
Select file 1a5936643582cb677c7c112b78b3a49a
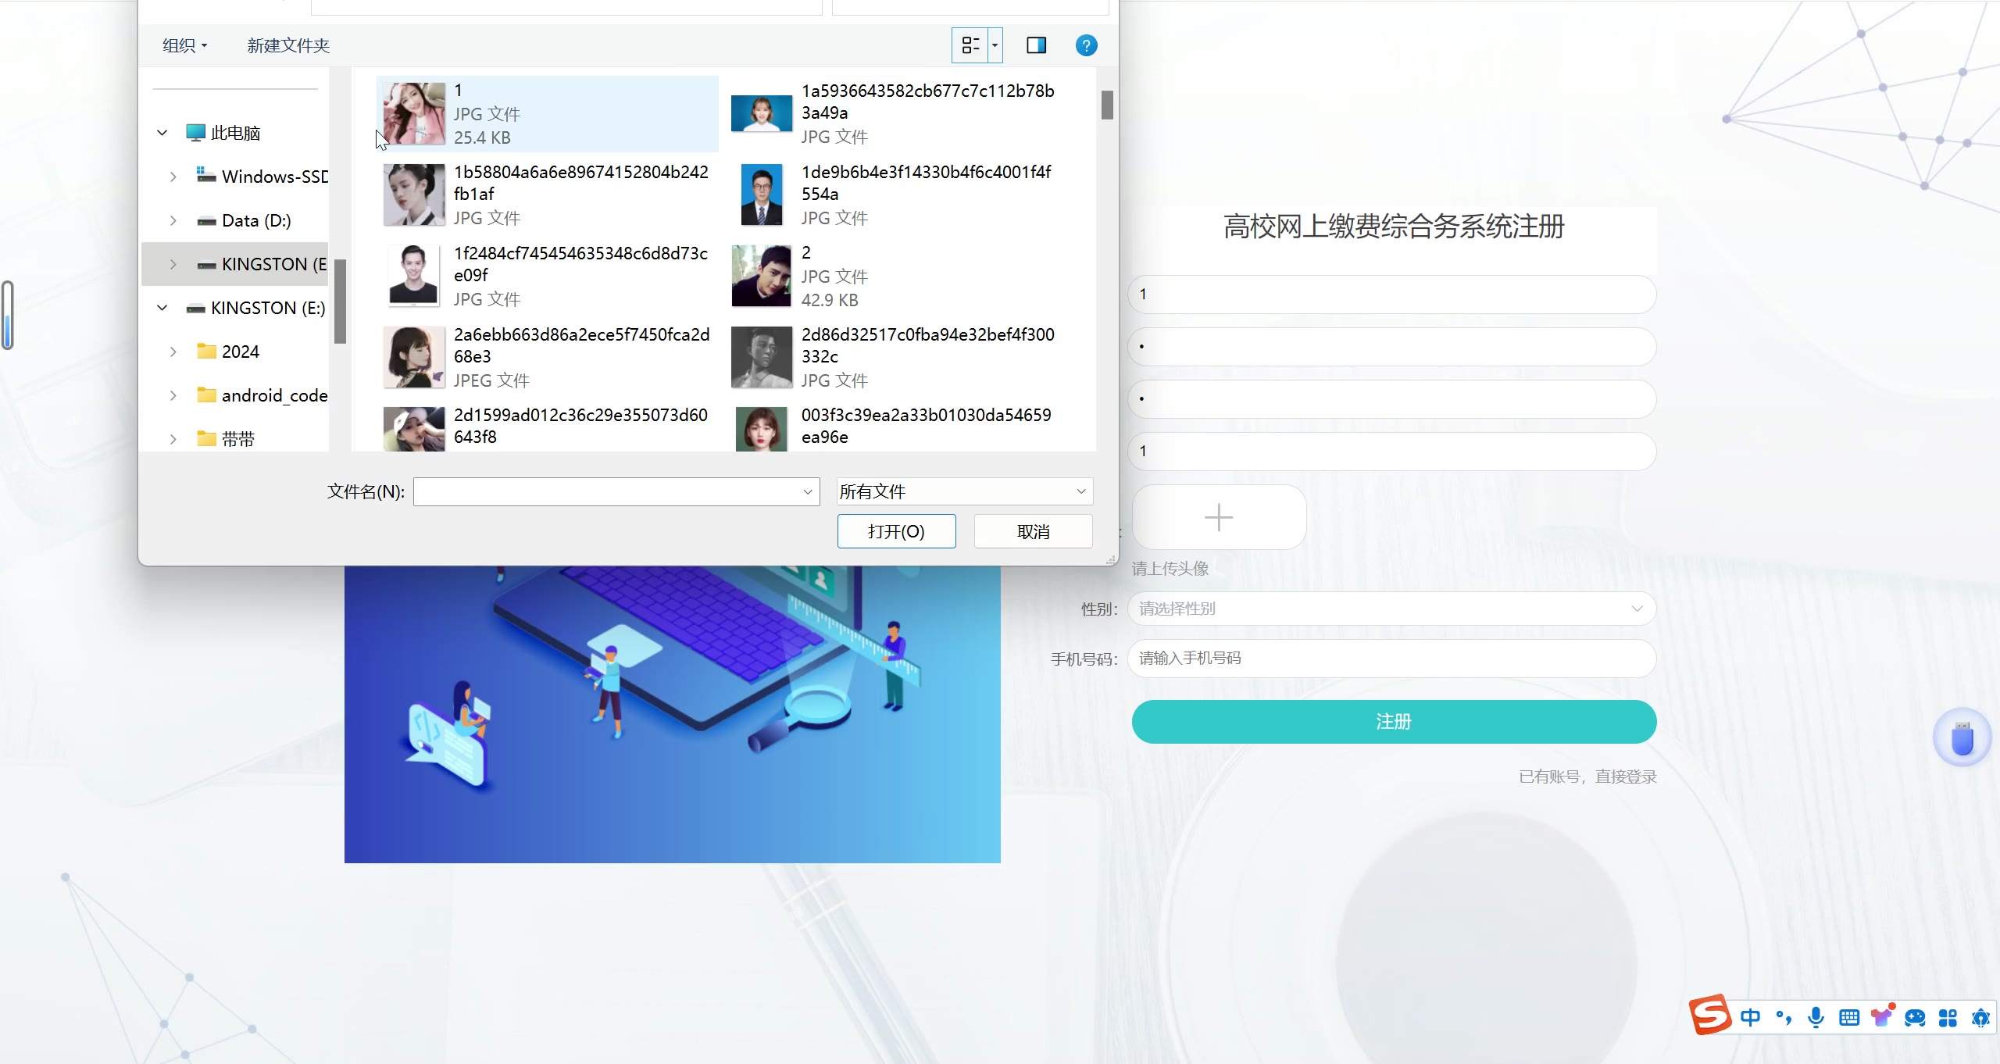(x=895, y=113)
